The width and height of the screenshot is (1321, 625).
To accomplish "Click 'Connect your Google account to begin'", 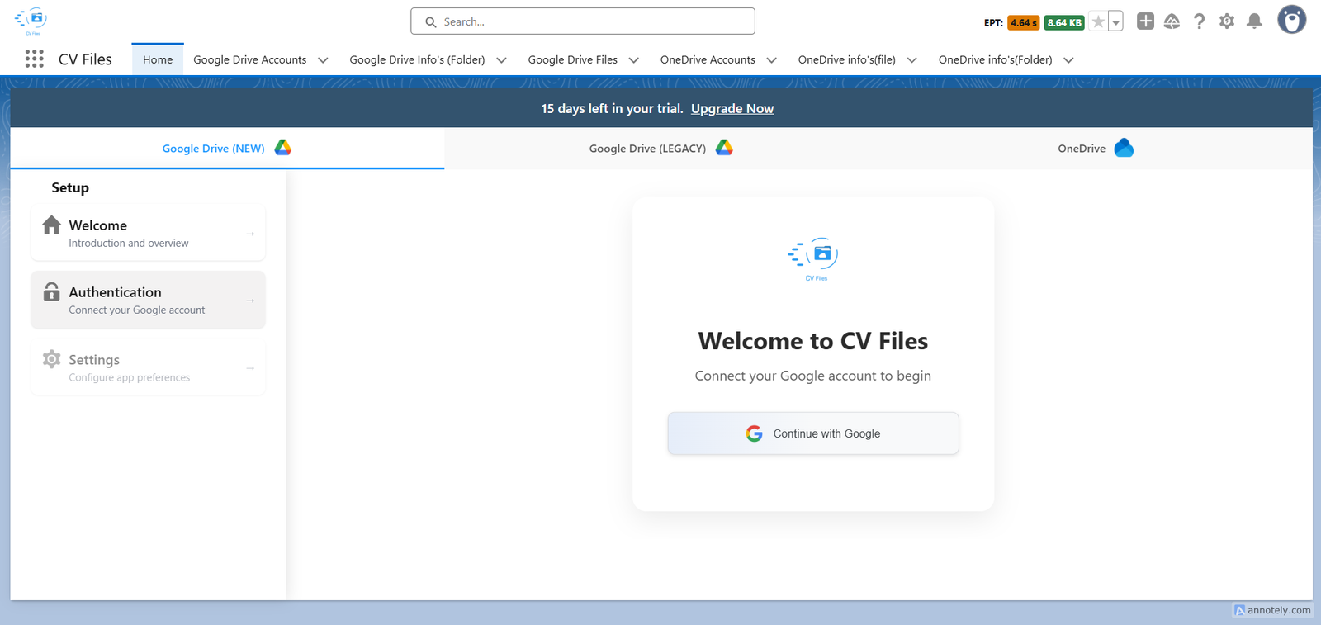I will click(x=813, y=376).
